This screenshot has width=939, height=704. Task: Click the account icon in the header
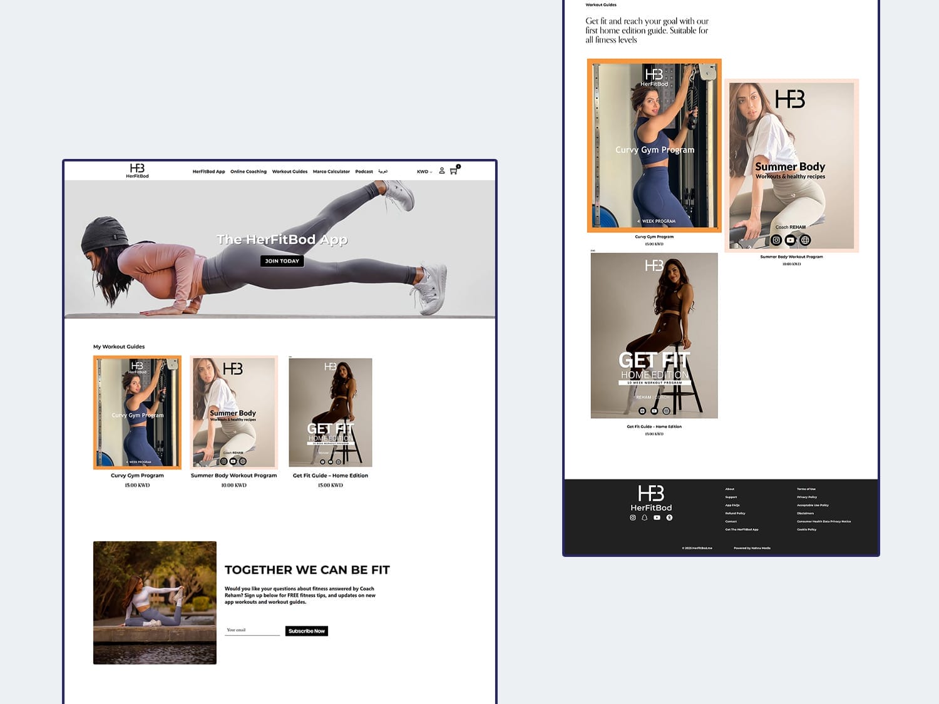(442, 171)
